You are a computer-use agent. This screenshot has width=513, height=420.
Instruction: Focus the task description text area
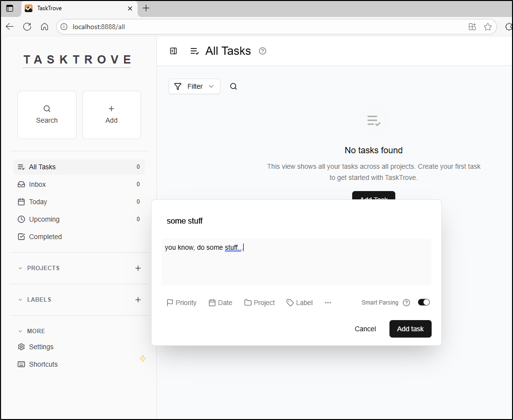click(296, 262)
